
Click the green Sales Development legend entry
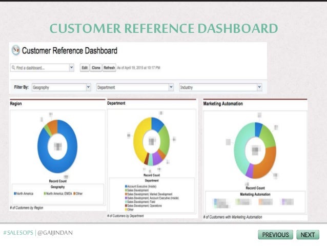point(137,190)
